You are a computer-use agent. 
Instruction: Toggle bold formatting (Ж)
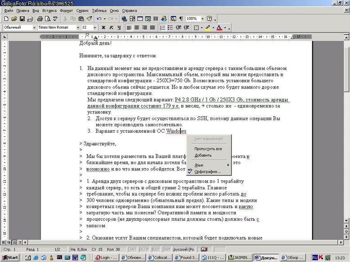click(x=103, y=28)
